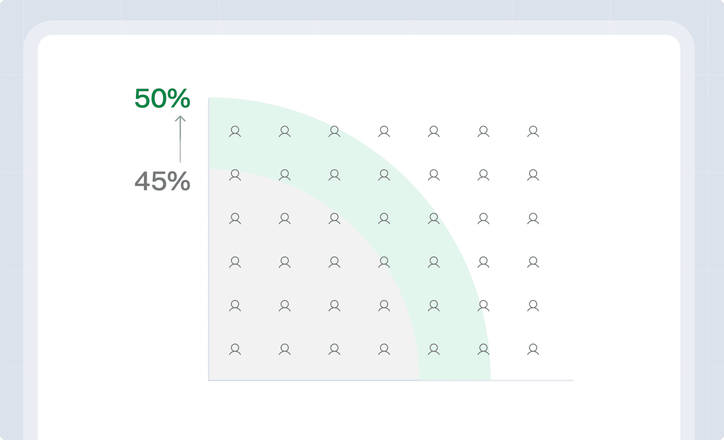Click the fourth user icon in the top row

(x=384, y=131)
